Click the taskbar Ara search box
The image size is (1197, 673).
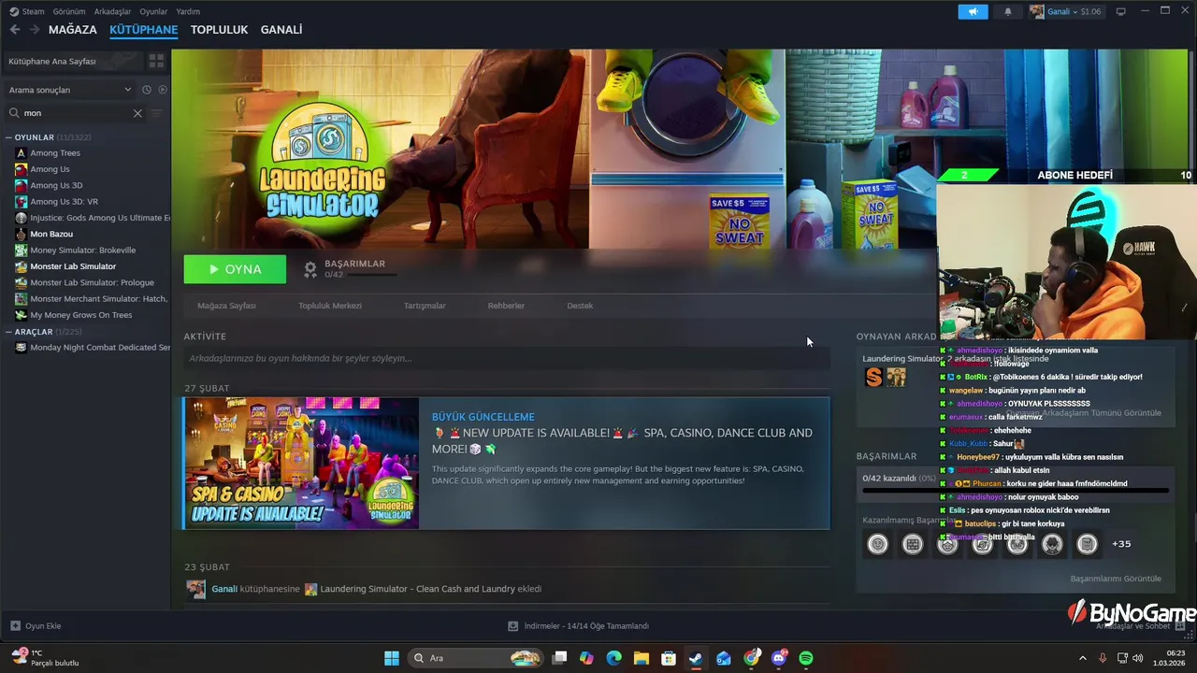476,658
